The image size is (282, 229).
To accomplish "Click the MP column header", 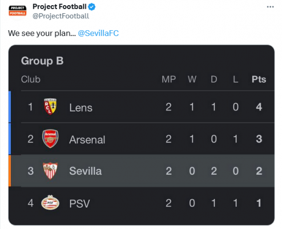I will [168, 79].
